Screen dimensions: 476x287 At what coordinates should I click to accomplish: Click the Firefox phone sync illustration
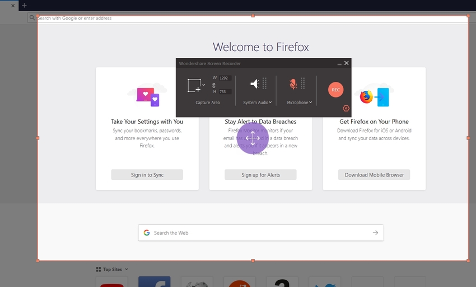374,96
